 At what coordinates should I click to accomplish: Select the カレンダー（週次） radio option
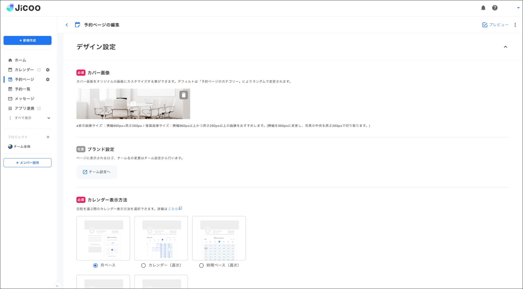point(143,265)
